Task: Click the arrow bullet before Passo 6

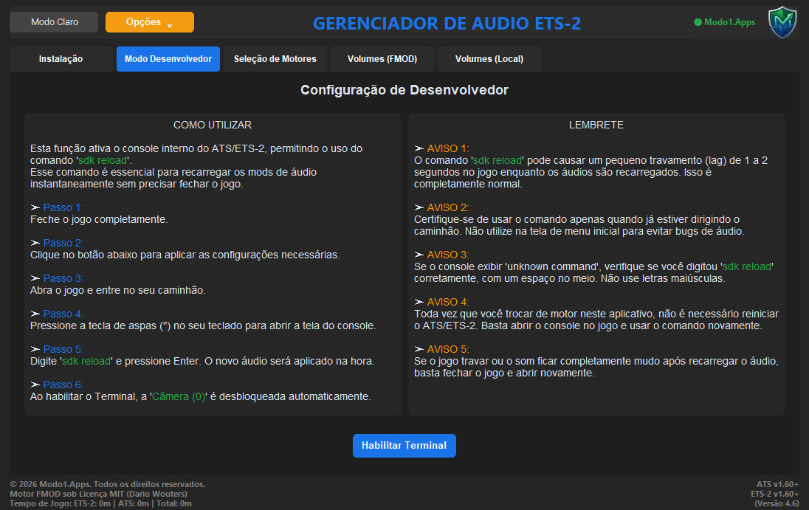Action: [x=35, y=385]
